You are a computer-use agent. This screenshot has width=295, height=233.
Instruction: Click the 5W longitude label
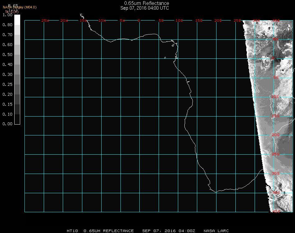(x=122, y=21)
